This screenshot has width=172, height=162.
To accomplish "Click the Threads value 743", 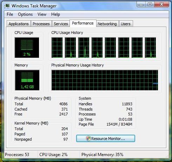I will click(129, 109).
